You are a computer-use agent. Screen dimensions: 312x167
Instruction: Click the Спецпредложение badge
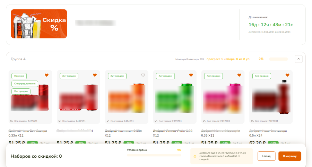25,83
